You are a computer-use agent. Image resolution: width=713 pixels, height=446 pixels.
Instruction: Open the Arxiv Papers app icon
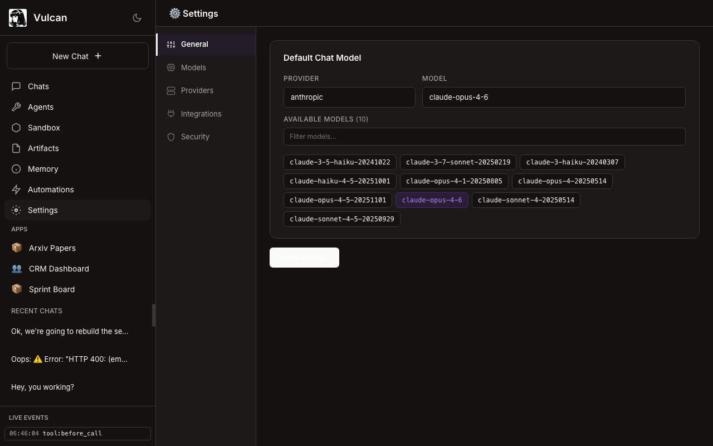(x=17, y=248)
